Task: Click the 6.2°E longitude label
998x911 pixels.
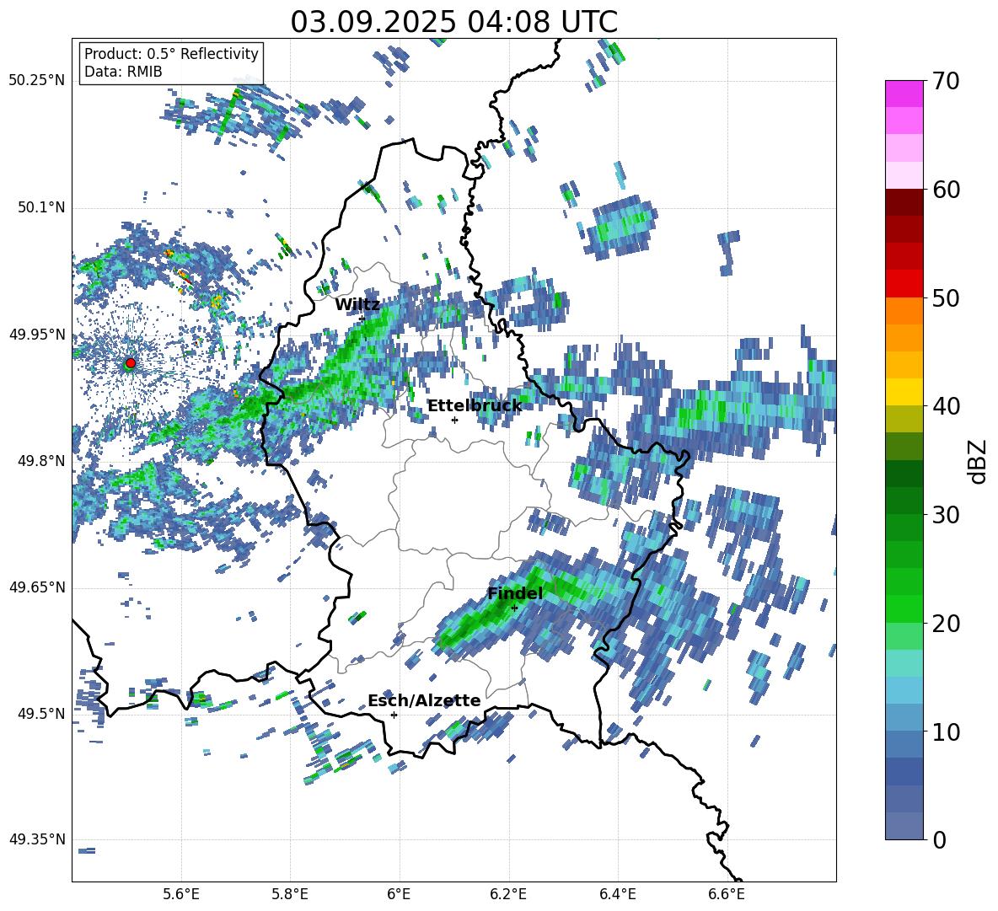Action: click(508, 894)
